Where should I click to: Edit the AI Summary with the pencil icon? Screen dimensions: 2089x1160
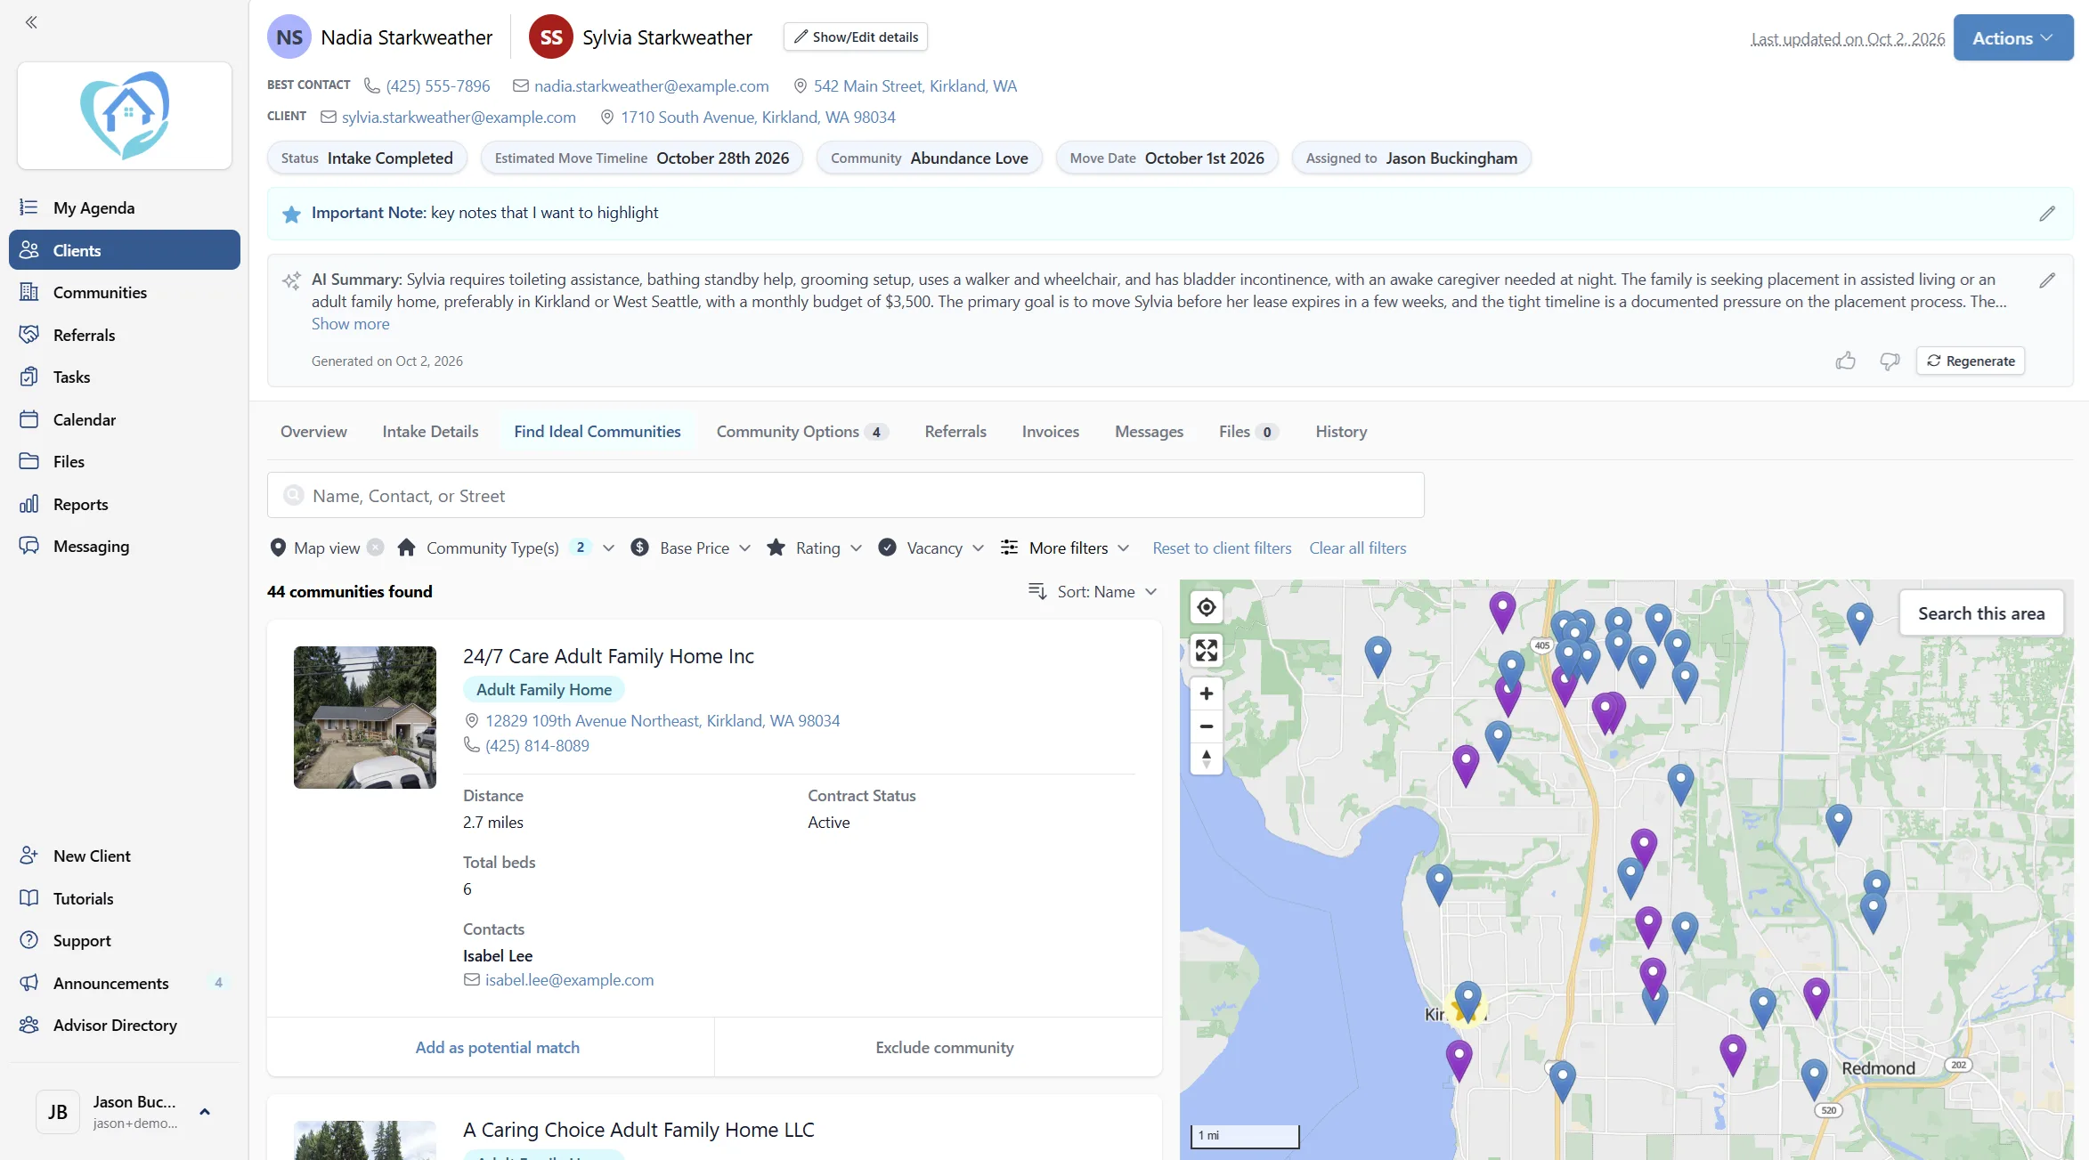point(2047,280)
